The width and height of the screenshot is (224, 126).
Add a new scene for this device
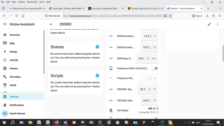click(97, 47)
